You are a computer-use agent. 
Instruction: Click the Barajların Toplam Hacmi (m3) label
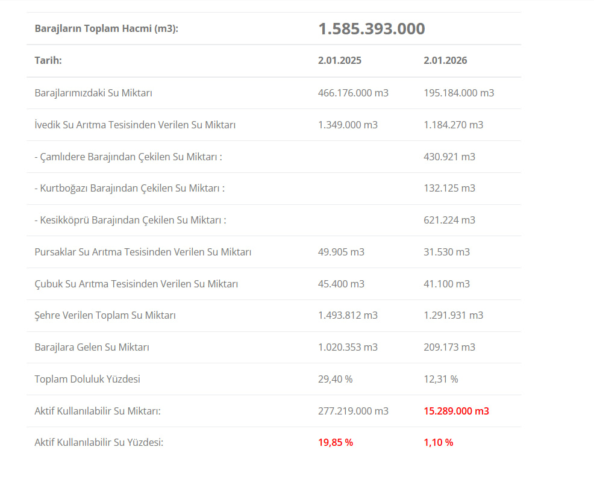pos(107,29)
